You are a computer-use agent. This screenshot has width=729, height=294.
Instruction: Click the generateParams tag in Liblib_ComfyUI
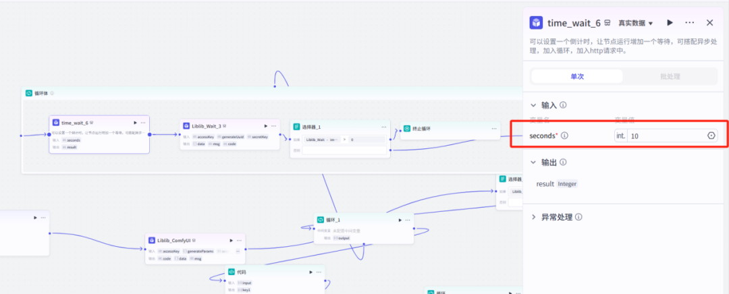(198, 252)
